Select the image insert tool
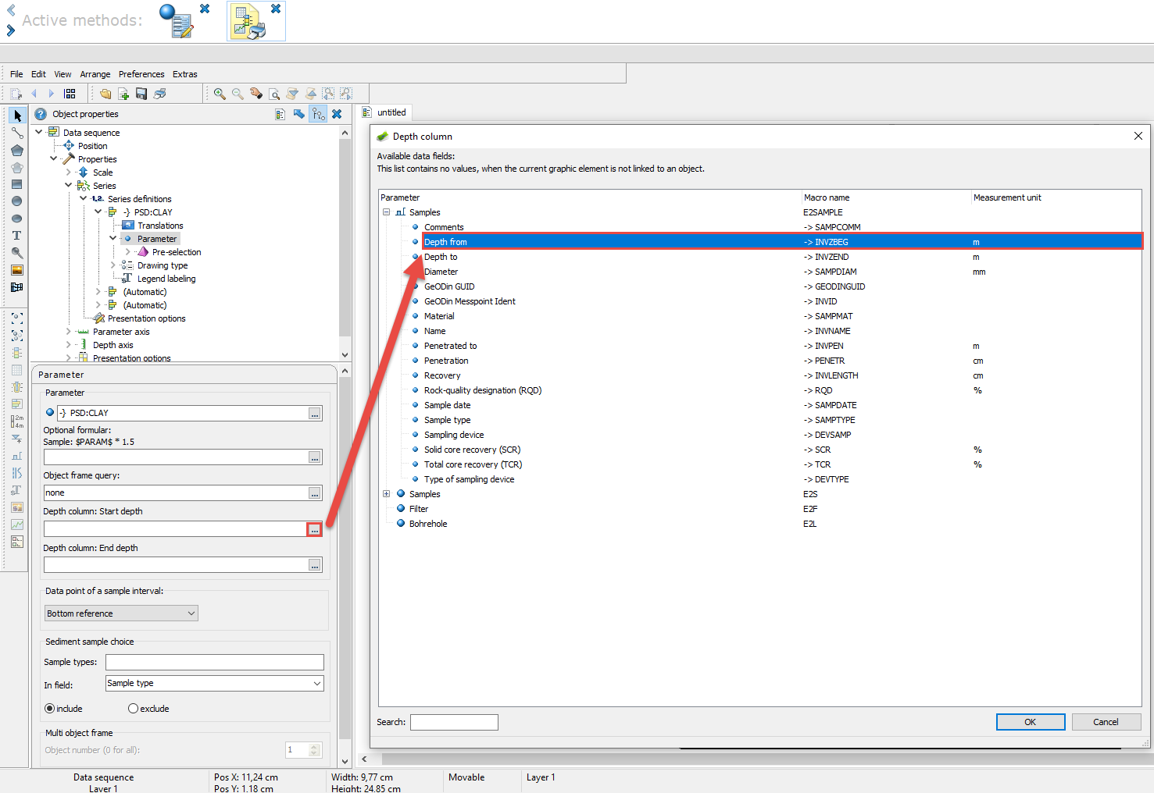Image resolution: width=1154 pixels, height=793 pixels. tap(17, 270)
